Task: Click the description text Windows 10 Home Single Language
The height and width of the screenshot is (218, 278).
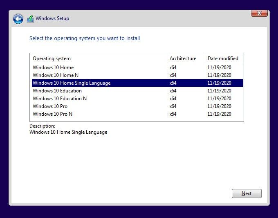Action: (68, 132)
